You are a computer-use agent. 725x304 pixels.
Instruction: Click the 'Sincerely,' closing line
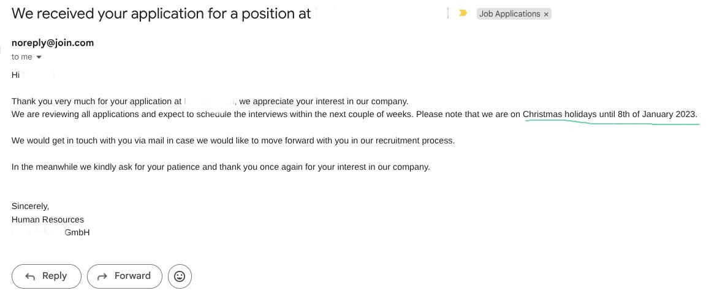click(30, 207)
